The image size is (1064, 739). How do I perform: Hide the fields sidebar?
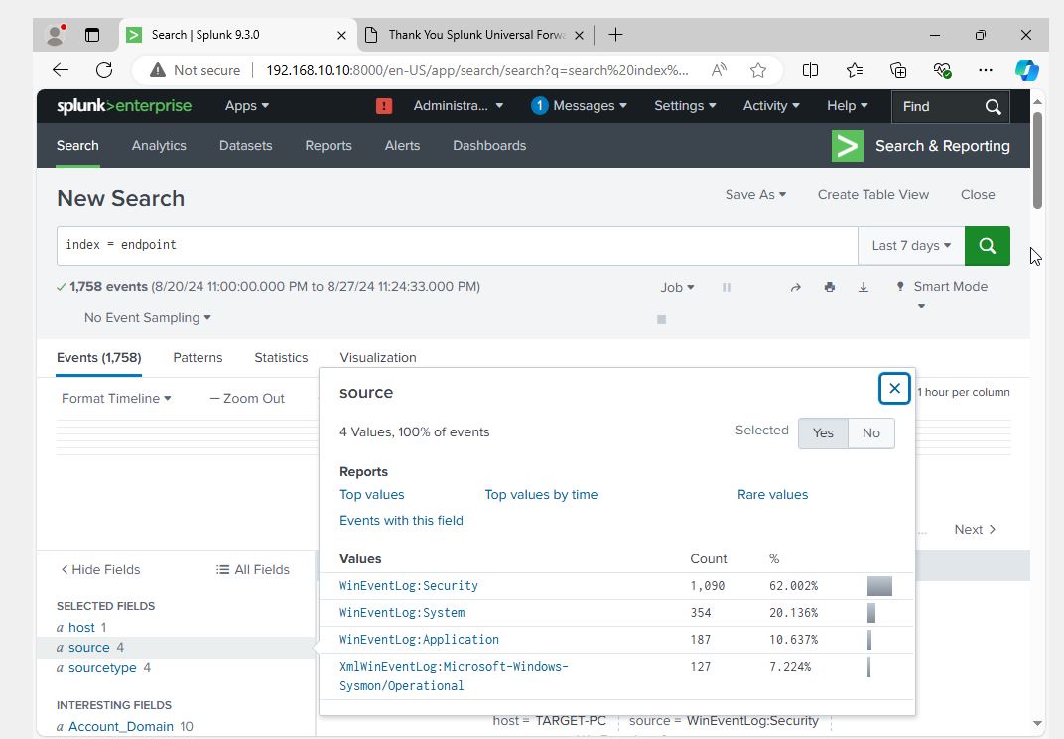click(100, 570)
